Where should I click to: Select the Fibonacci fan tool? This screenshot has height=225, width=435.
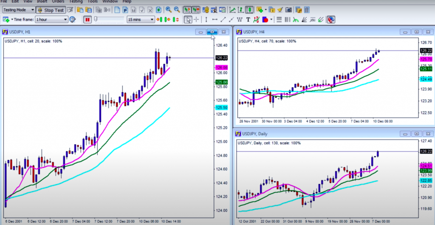pyautogui.click(x=304, y=20)
